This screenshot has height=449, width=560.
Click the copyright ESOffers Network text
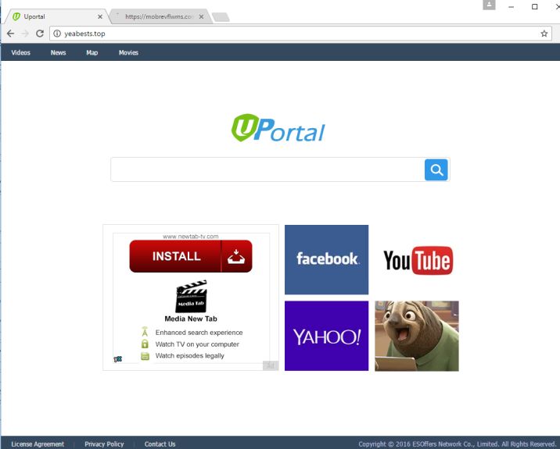457,444
